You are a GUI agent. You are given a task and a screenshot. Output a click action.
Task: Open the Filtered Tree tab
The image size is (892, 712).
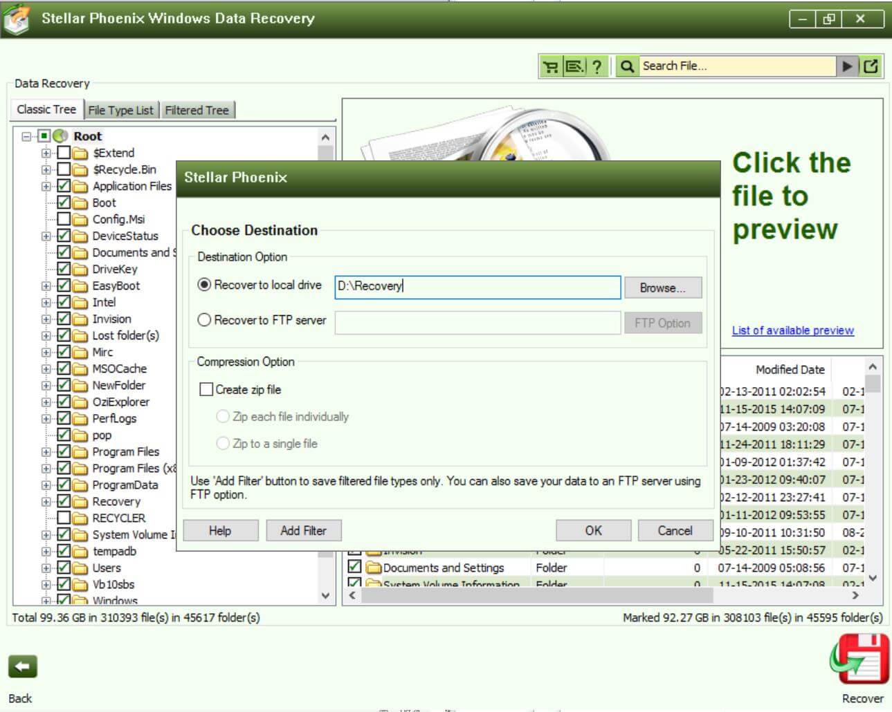(197, 110)
